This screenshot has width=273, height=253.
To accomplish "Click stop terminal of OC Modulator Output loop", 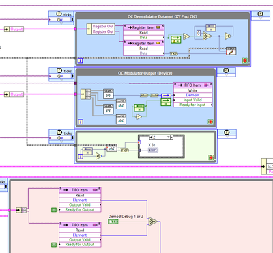I will tap(210, 122).
